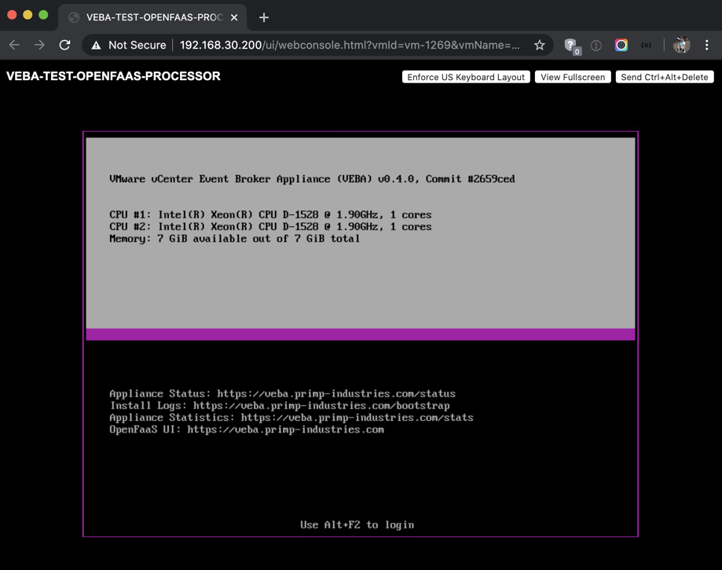Click the curly braces extension icon
Screen dimensions: 722x570
[x=646, y=46]
